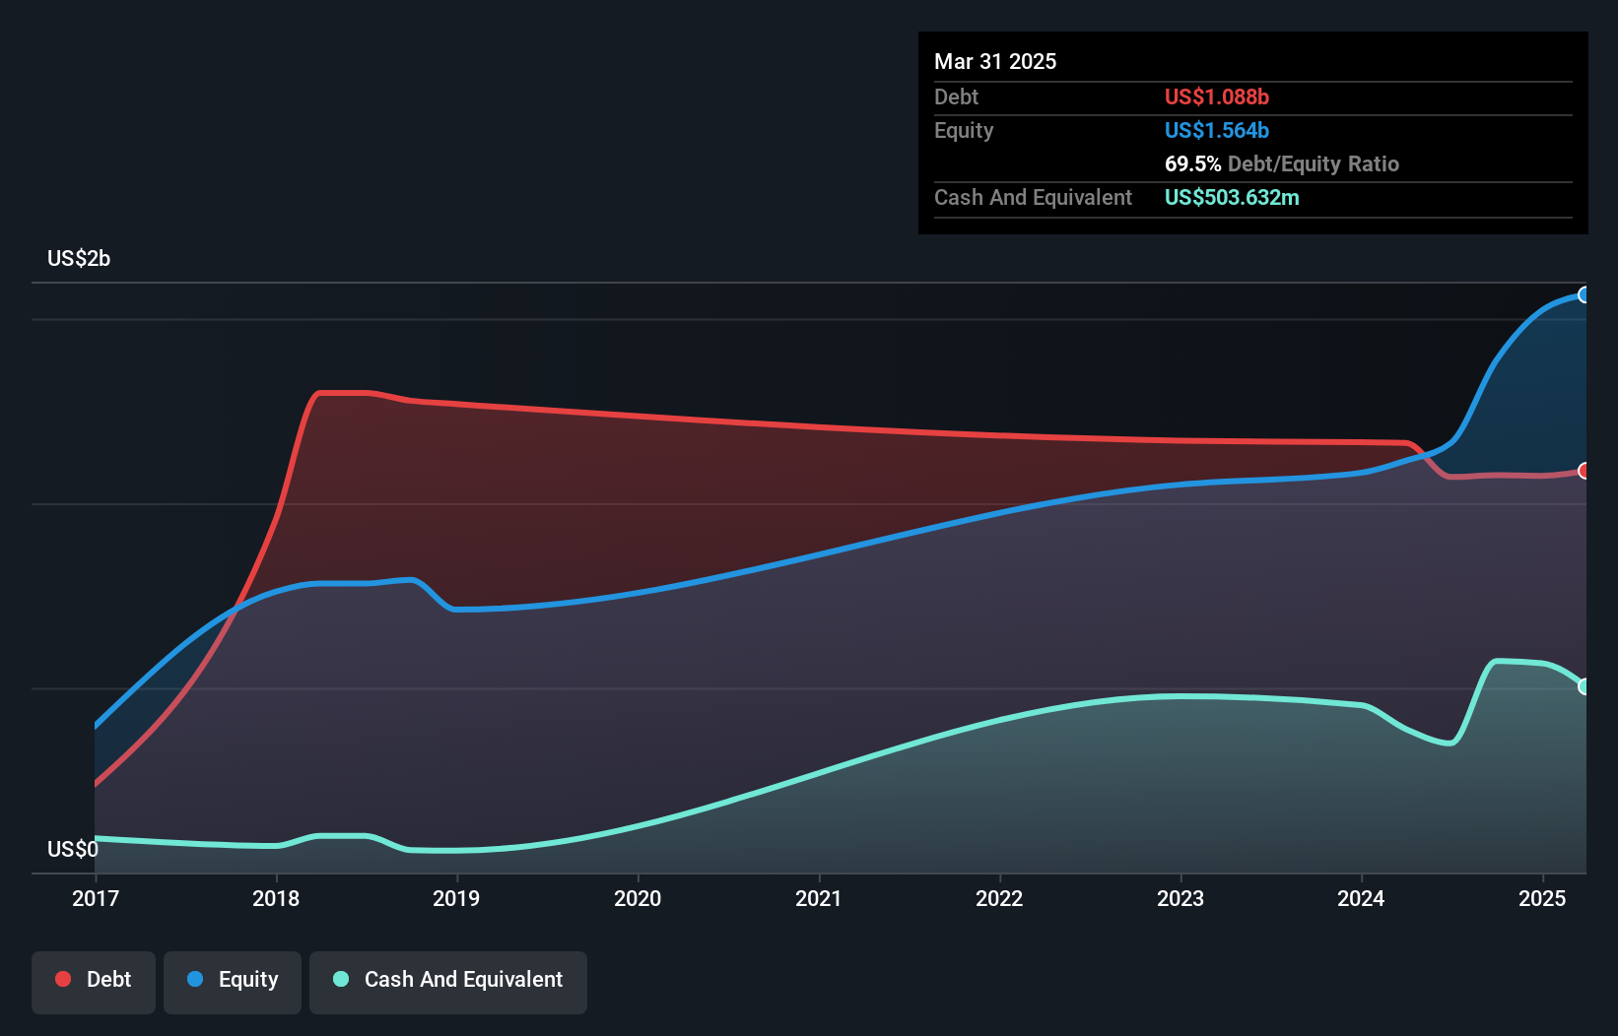Click the teal Cash And Equivalent legend dot
Screen dimensions: 1618x1036
pos(341,979)
